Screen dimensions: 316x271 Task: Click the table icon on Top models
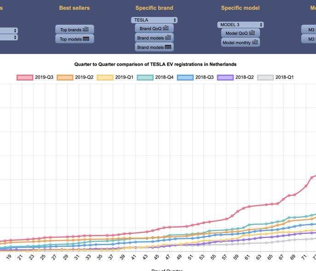86,39
